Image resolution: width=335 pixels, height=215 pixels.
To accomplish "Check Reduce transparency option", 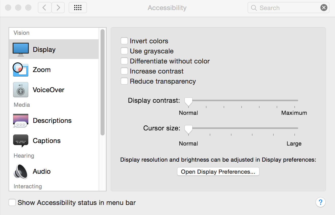I will pos(124,81).
